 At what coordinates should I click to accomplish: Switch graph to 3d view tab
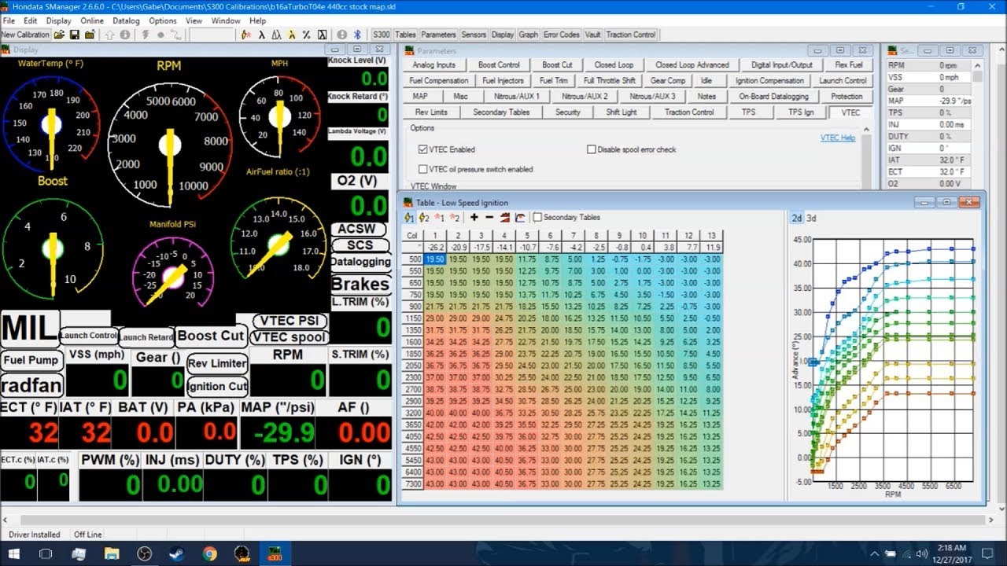pyautogui.click(x=811, y=219)
